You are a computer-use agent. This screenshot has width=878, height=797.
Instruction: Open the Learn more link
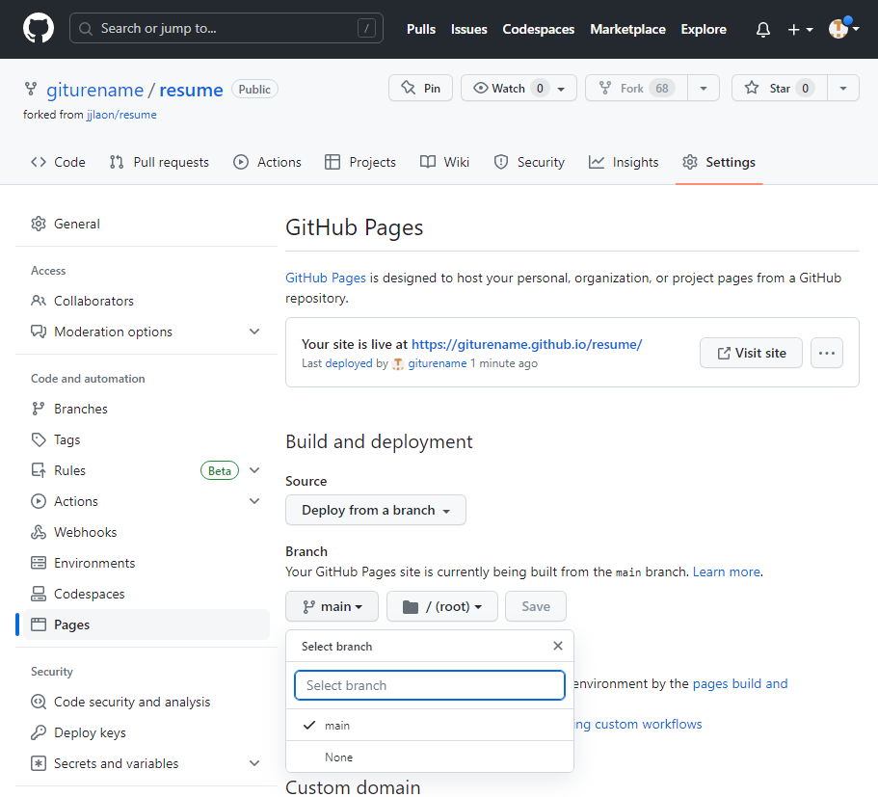click(727, 571)
